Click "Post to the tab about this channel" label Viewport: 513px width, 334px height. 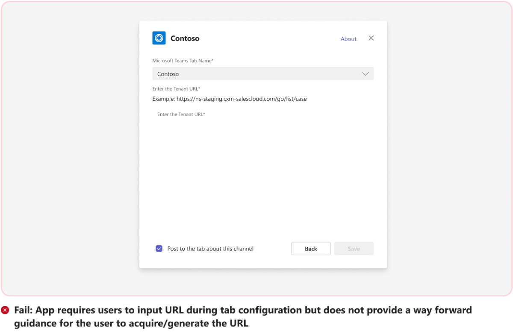210,249
